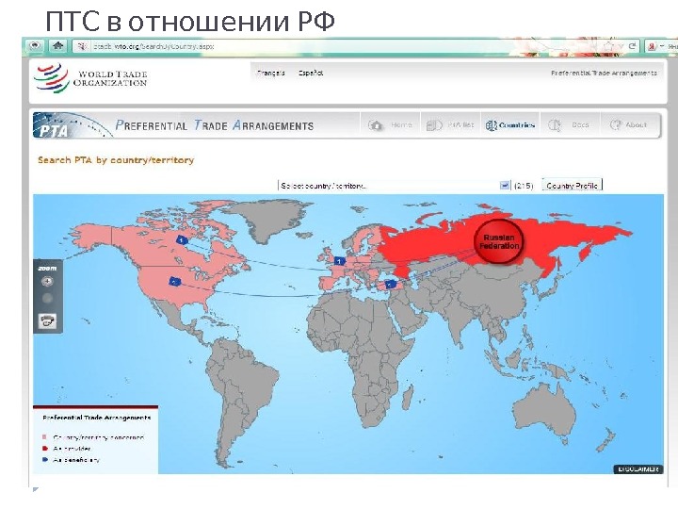This screenshot has height=509, width=678.
Task: Click the Countries tab globe icon
Action: point(491,125)
